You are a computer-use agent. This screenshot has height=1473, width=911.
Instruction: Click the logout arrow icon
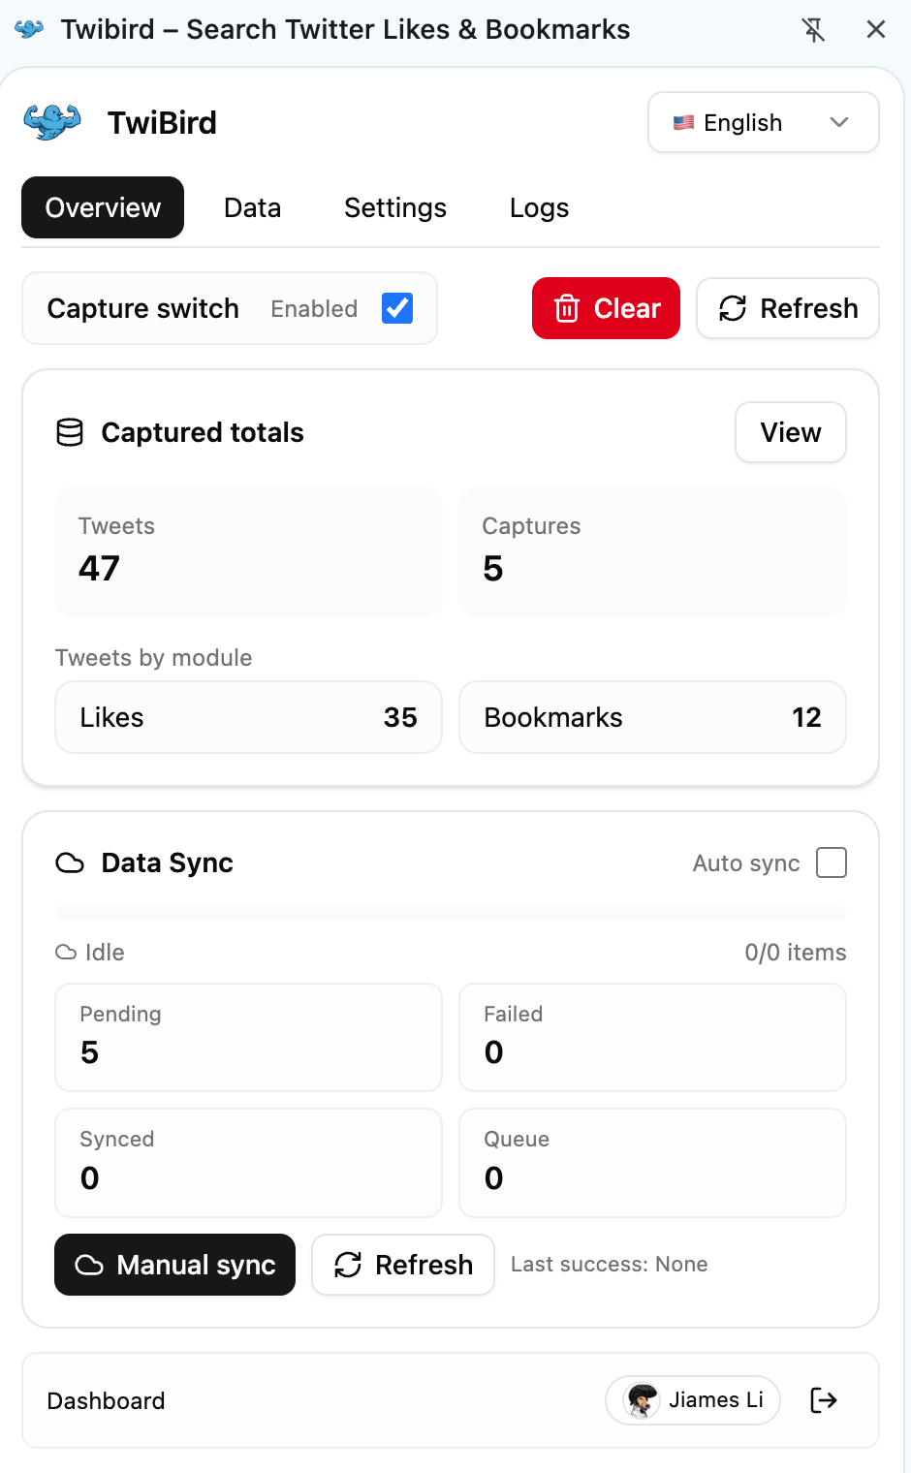point(824,1400)
